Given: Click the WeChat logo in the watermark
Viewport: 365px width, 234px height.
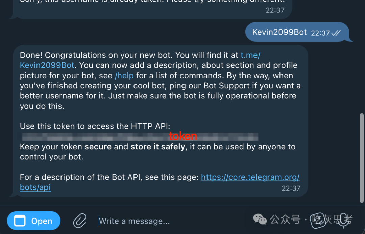Looking at the screenshot, I should pos(260,220).
